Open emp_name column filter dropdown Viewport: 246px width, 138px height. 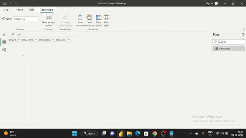(x=36, y=40)
